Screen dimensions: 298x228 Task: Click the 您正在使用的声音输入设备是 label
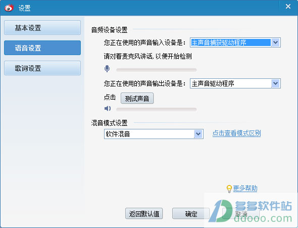[144, 42]
